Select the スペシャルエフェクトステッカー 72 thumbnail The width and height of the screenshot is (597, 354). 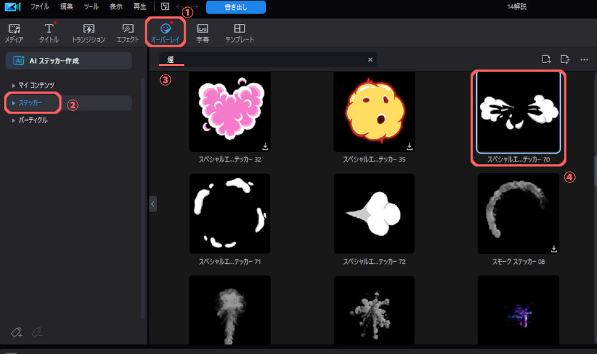click(374, 213)
